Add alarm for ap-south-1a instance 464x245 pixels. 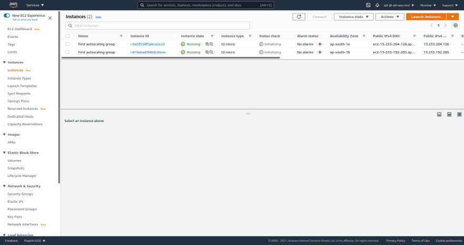[x=320, y=44]
